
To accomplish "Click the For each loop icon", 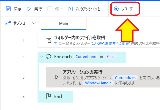I will (x=48, y=57).
